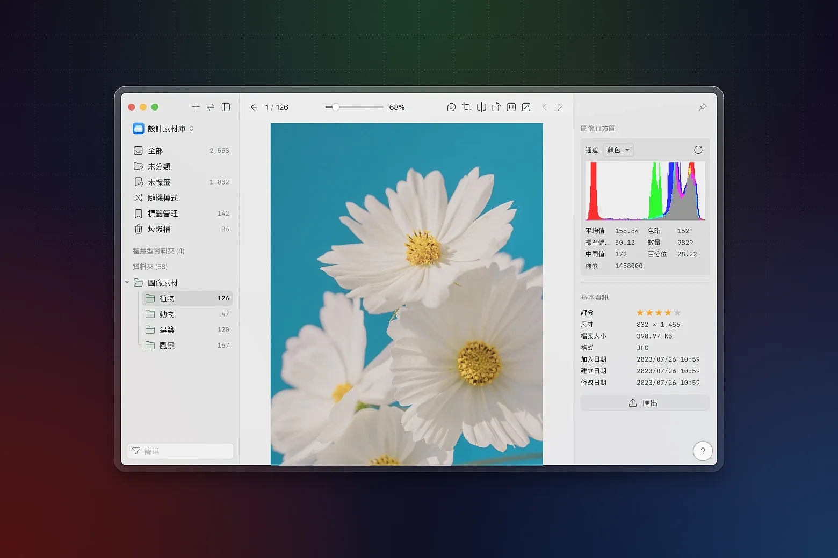Click the 加入日期 date value
The height and width of the screenshot is (558, 838).
[x=668, y=359]
